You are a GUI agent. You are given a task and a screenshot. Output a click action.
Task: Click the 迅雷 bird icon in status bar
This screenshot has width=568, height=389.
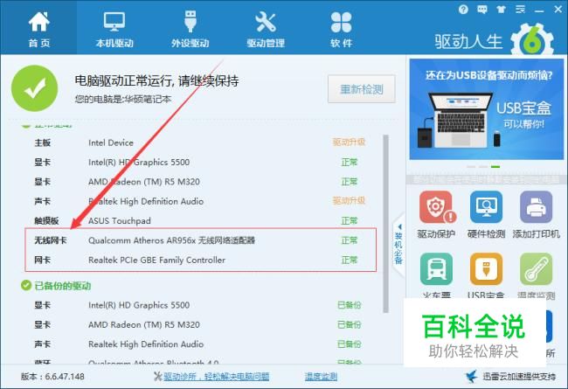point(472,376)
